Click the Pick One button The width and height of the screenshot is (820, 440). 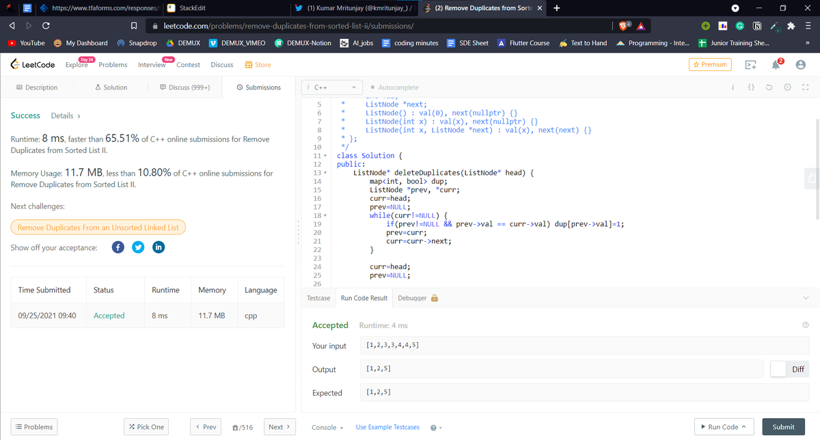146,427
